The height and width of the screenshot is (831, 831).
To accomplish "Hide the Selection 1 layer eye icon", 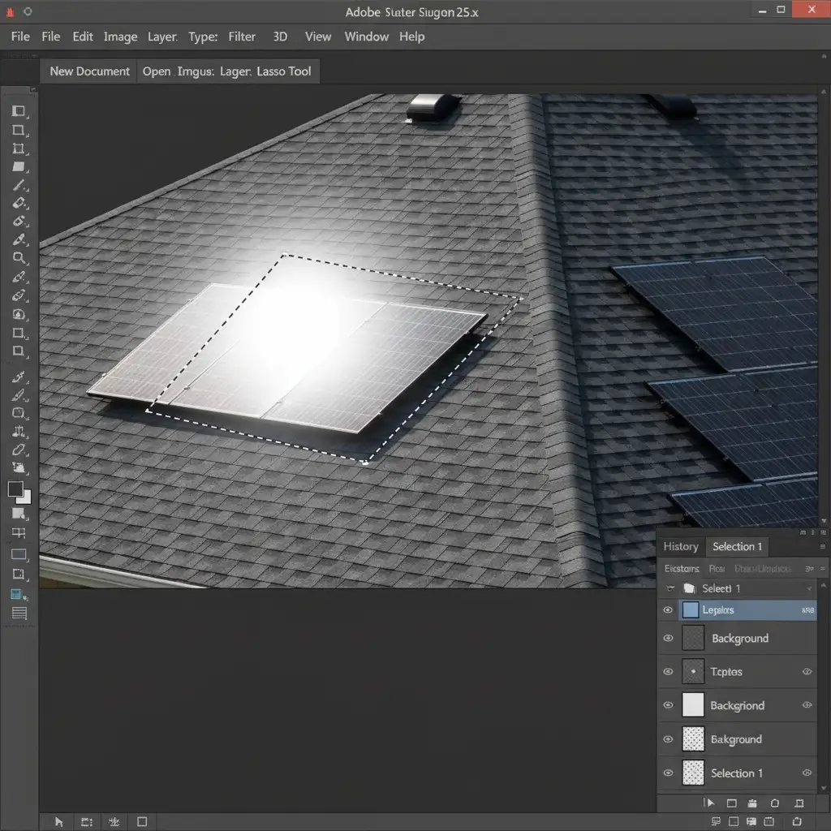I will [668, 773].
